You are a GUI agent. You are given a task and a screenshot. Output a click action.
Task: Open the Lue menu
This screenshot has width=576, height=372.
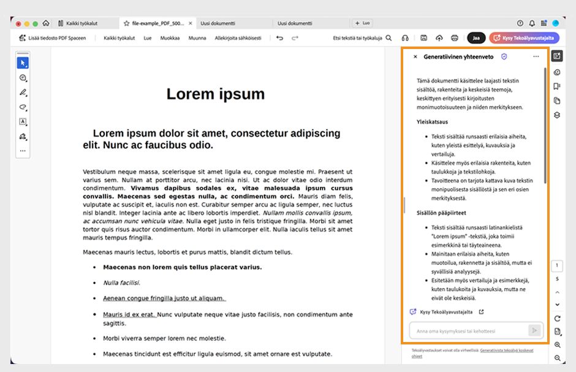[x=147, y=38]
